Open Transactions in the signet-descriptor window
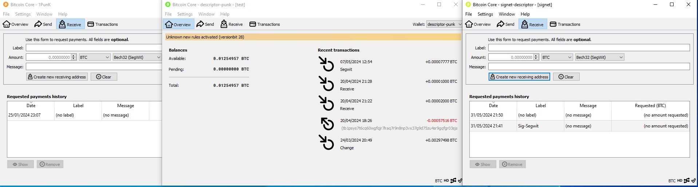 [x=565, y=24]
